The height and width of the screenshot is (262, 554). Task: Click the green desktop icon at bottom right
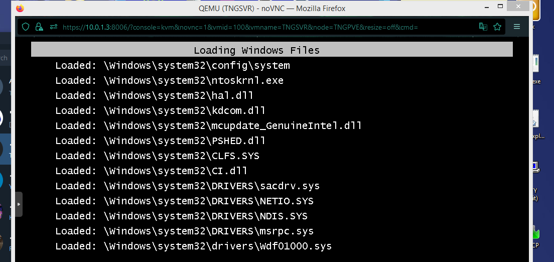click(535, 233)
